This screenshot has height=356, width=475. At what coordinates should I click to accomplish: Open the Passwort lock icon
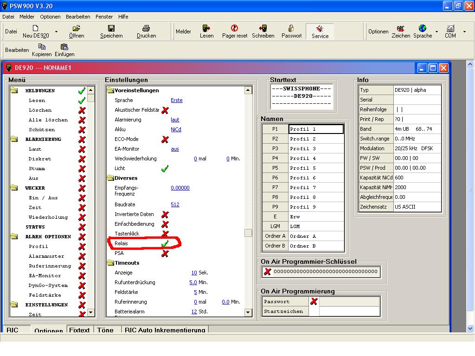291,29
